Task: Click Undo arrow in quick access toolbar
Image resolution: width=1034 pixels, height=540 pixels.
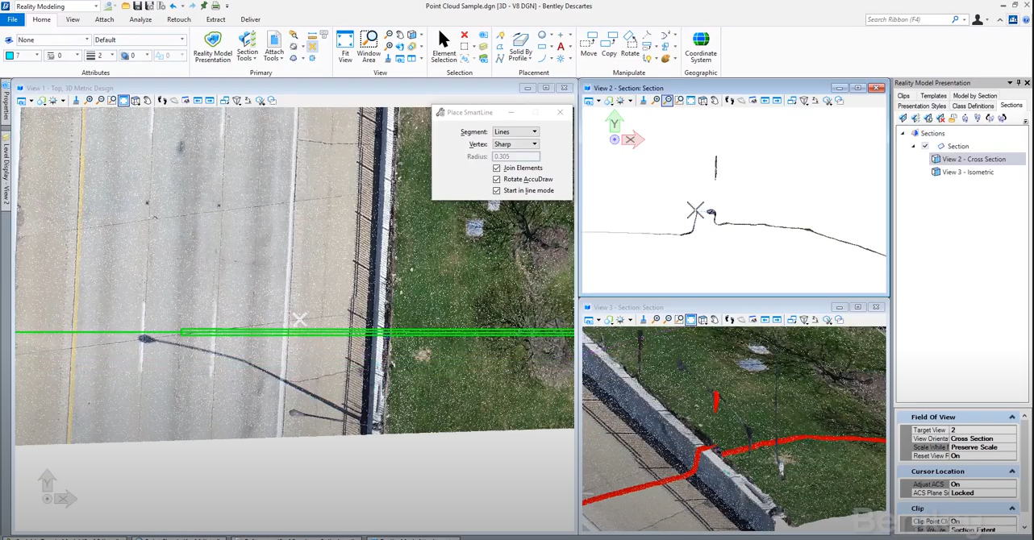Action: pos(173,6)
